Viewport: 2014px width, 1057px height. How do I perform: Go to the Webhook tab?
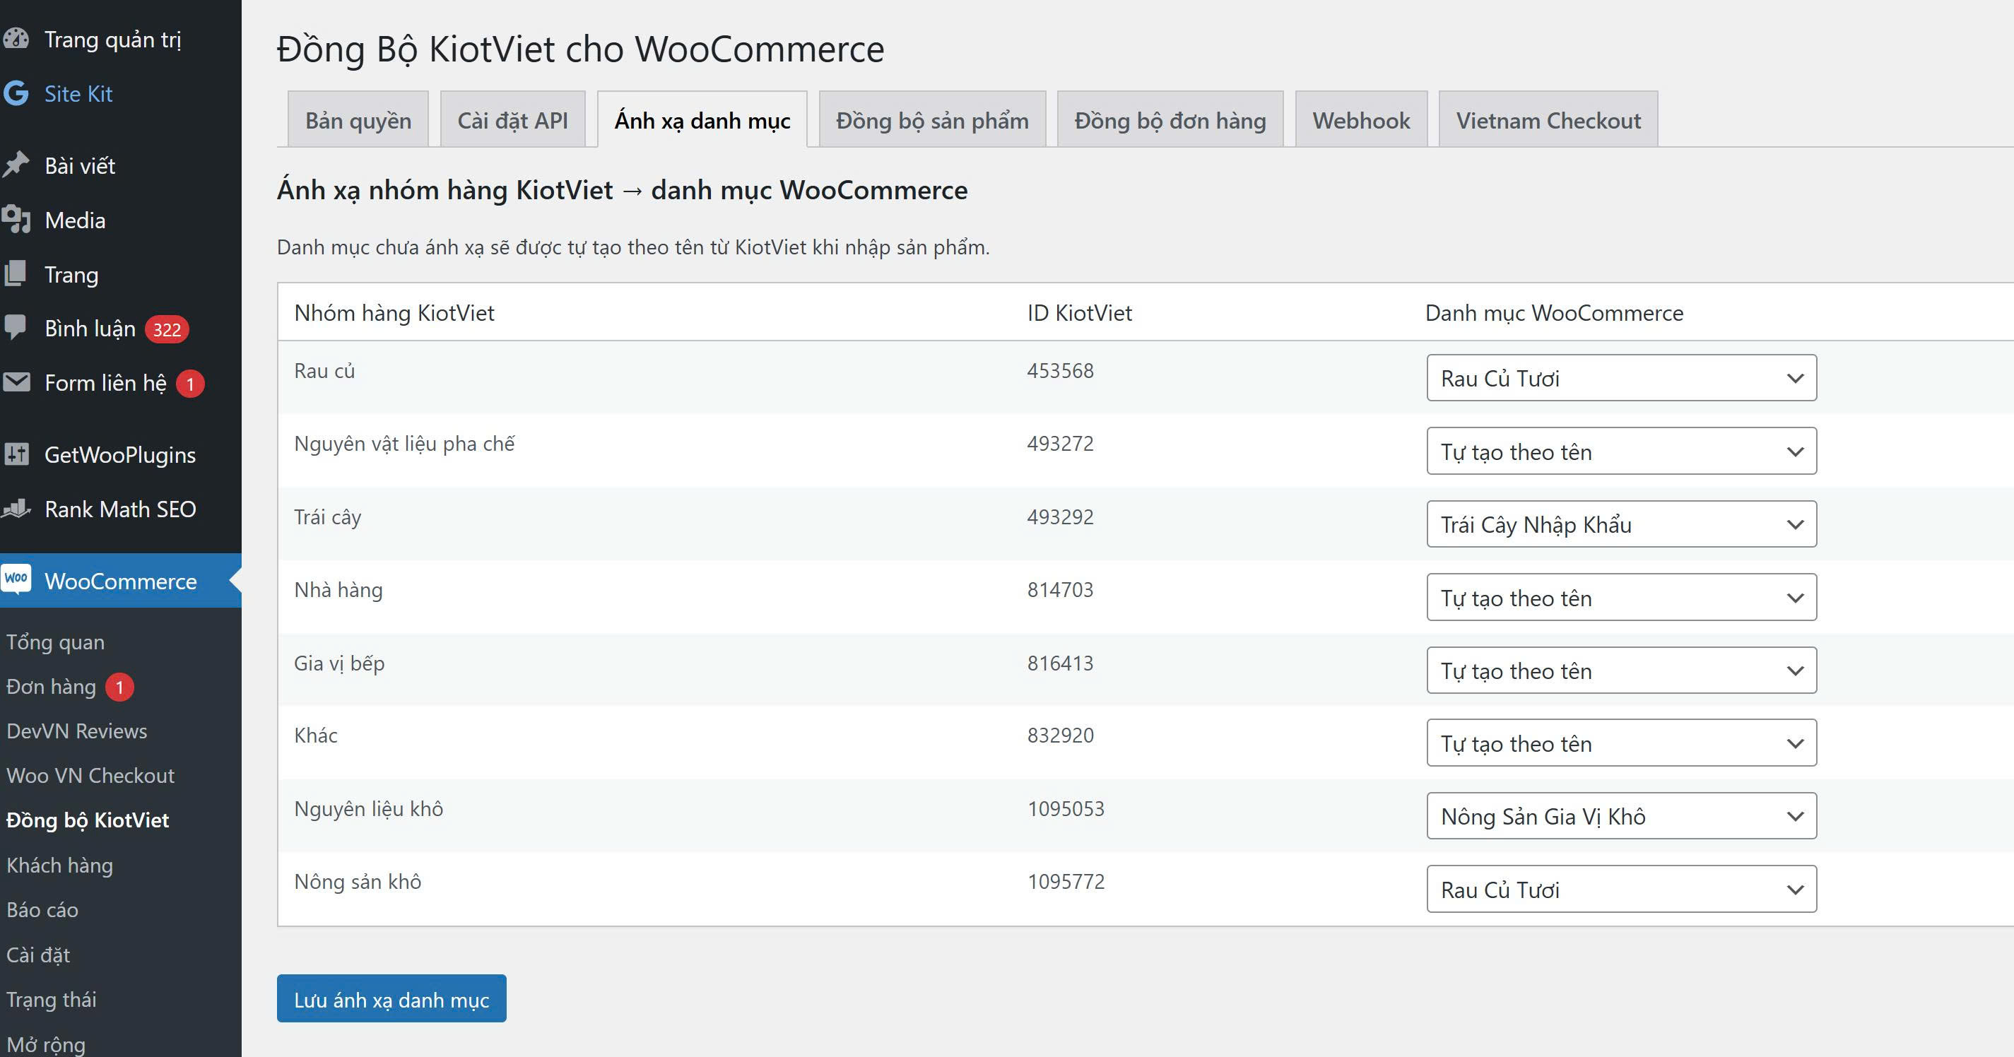pyautogui.click(x=1361, y=119)
